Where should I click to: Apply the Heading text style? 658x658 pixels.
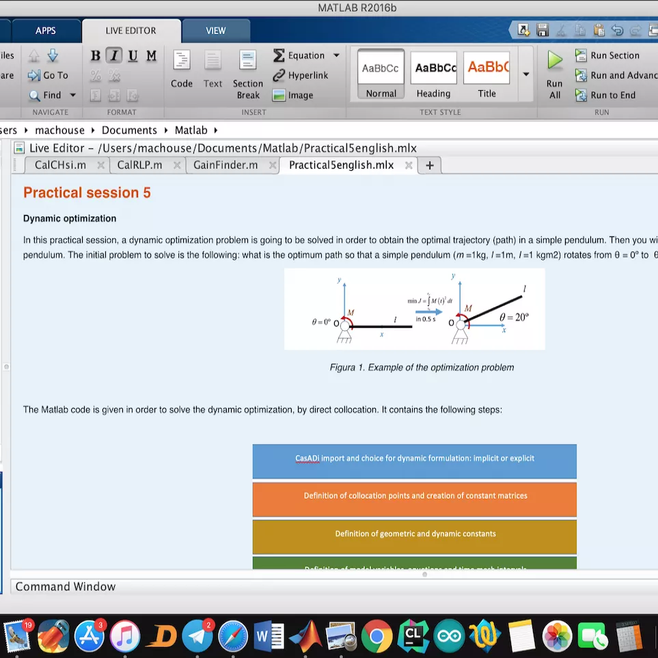click(x=433, y=74)
